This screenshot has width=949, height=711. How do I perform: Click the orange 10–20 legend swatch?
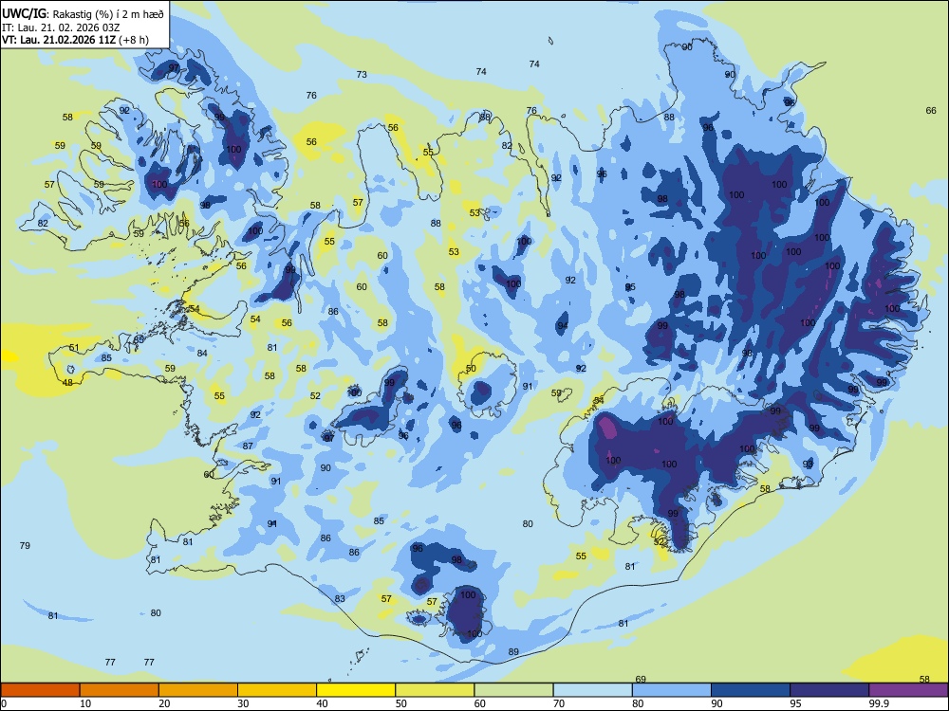[x=120, y=690]
